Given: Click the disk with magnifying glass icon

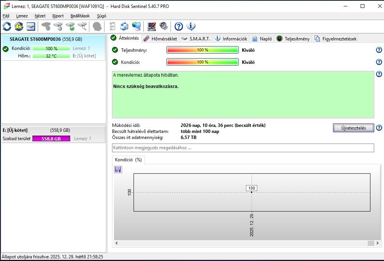Looking at the screenshot, I should (83, 26).
